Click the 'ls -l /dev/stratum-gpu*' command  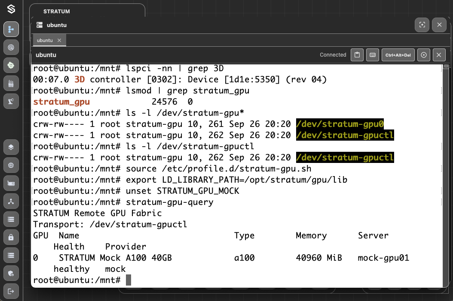(185, 113)
